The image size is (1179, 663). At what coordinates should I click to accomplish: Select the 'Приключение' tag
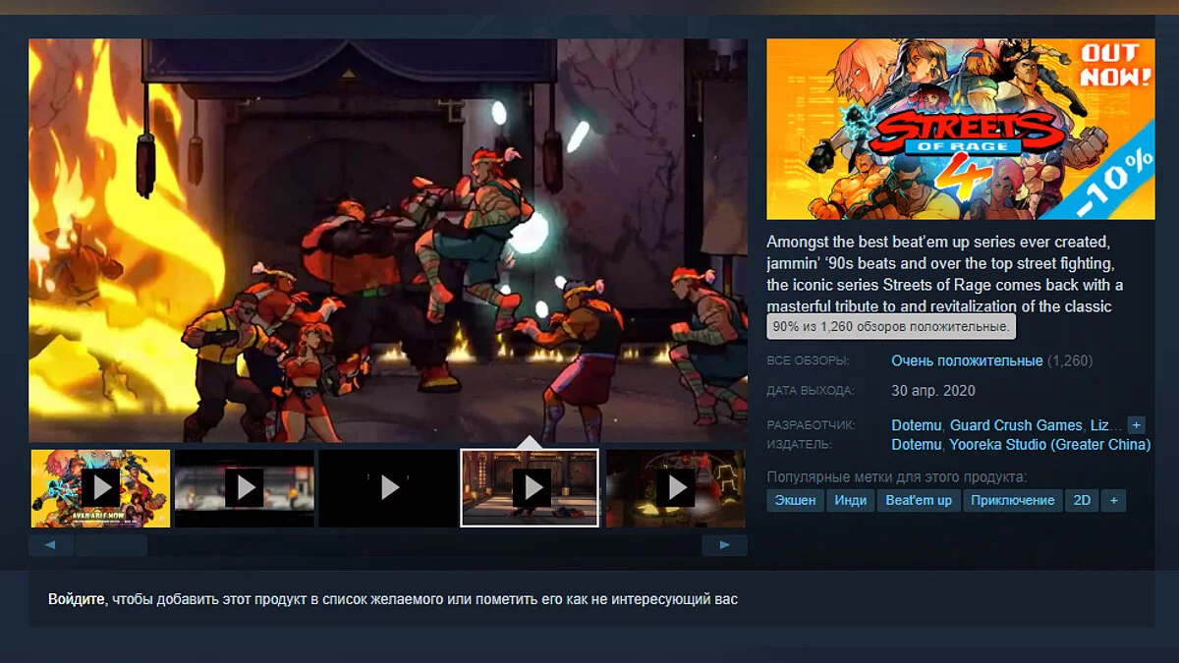tap(1013, 500)
